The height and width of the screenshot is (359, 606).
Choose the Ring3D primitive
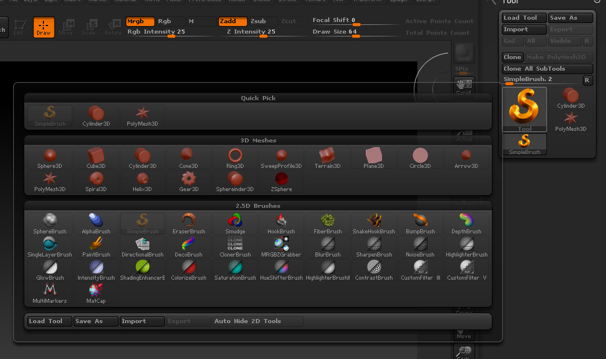[x=235, y=159]
